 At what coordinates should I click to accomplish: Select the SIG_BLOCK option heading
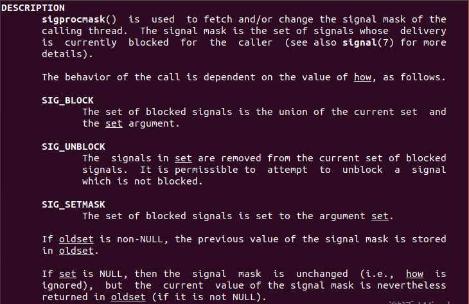click(x=67, y=100)
